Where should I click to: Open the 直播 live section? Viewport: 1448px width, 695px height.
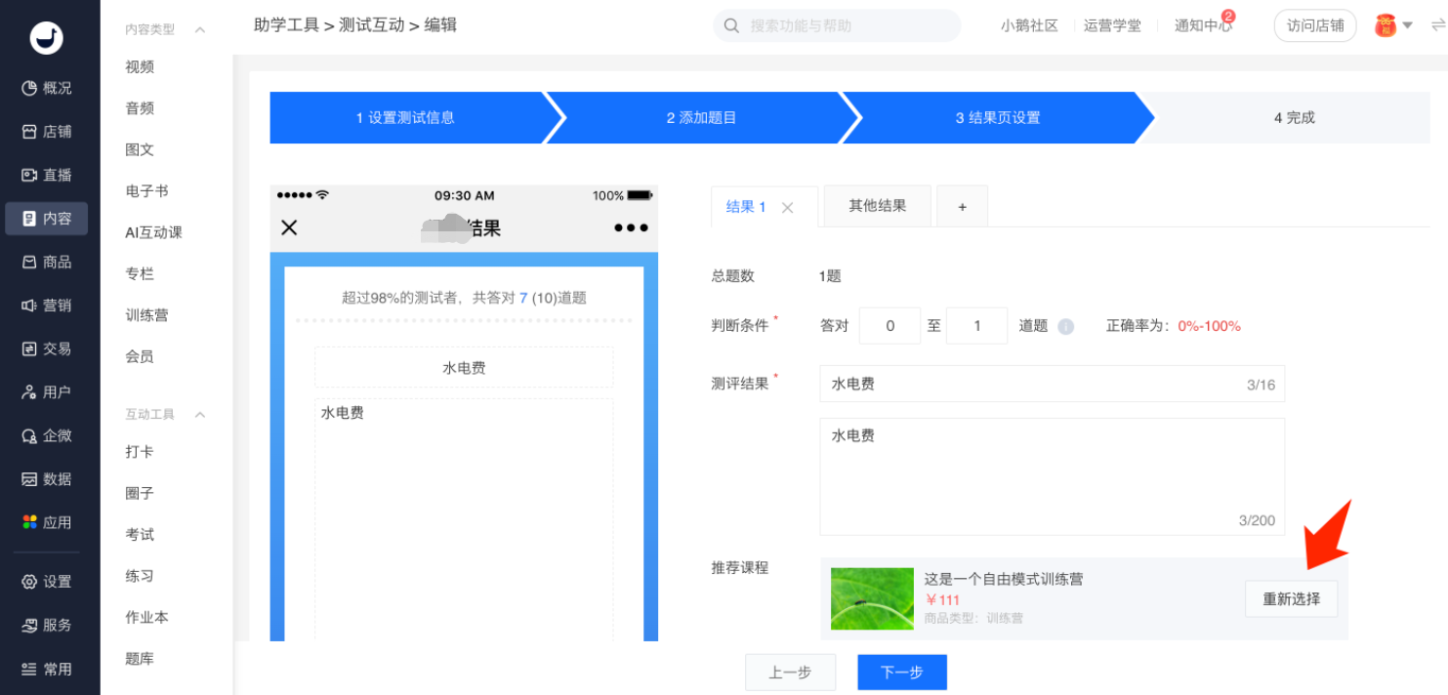coord(47,175)
